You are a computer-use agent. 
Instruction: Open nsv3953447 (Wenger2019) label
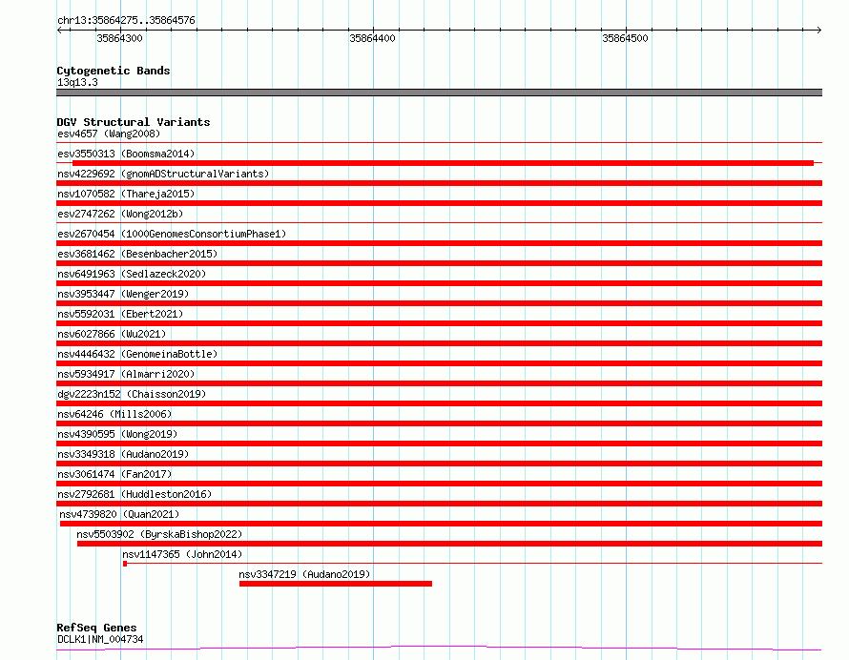(x=123, y=294)
